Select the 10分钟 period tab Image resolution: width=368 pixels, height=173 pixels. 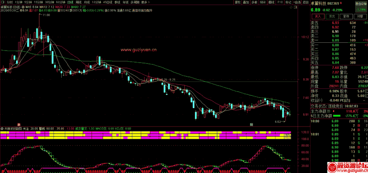[x=96, y=2]
